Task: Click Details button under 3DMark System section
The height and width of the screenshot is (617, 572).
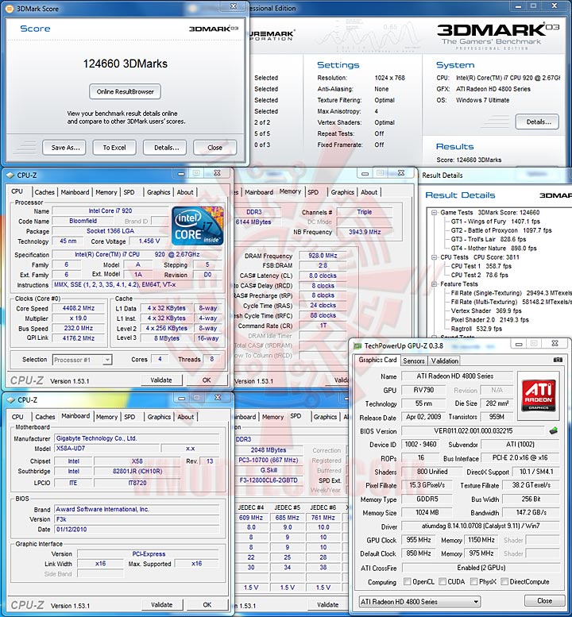Action: [537, 122]
